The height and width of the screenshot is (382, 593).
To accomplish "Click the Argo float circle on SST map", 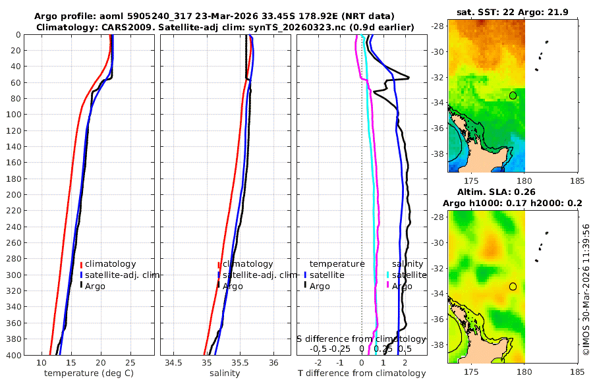I will tap(513, 95).
